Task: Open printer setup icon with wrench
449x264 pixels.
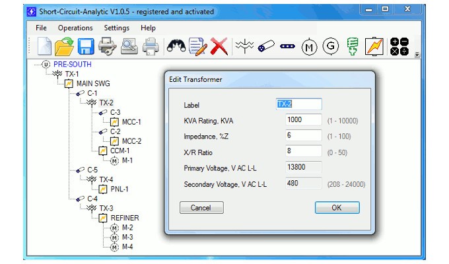Action: (x=107, y=46)
